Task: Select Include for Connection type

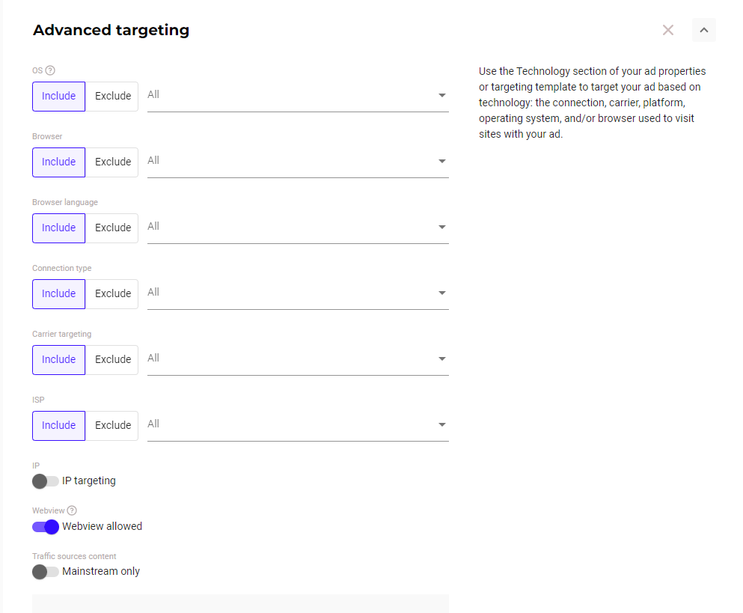Action: click(x=58, y=293)
